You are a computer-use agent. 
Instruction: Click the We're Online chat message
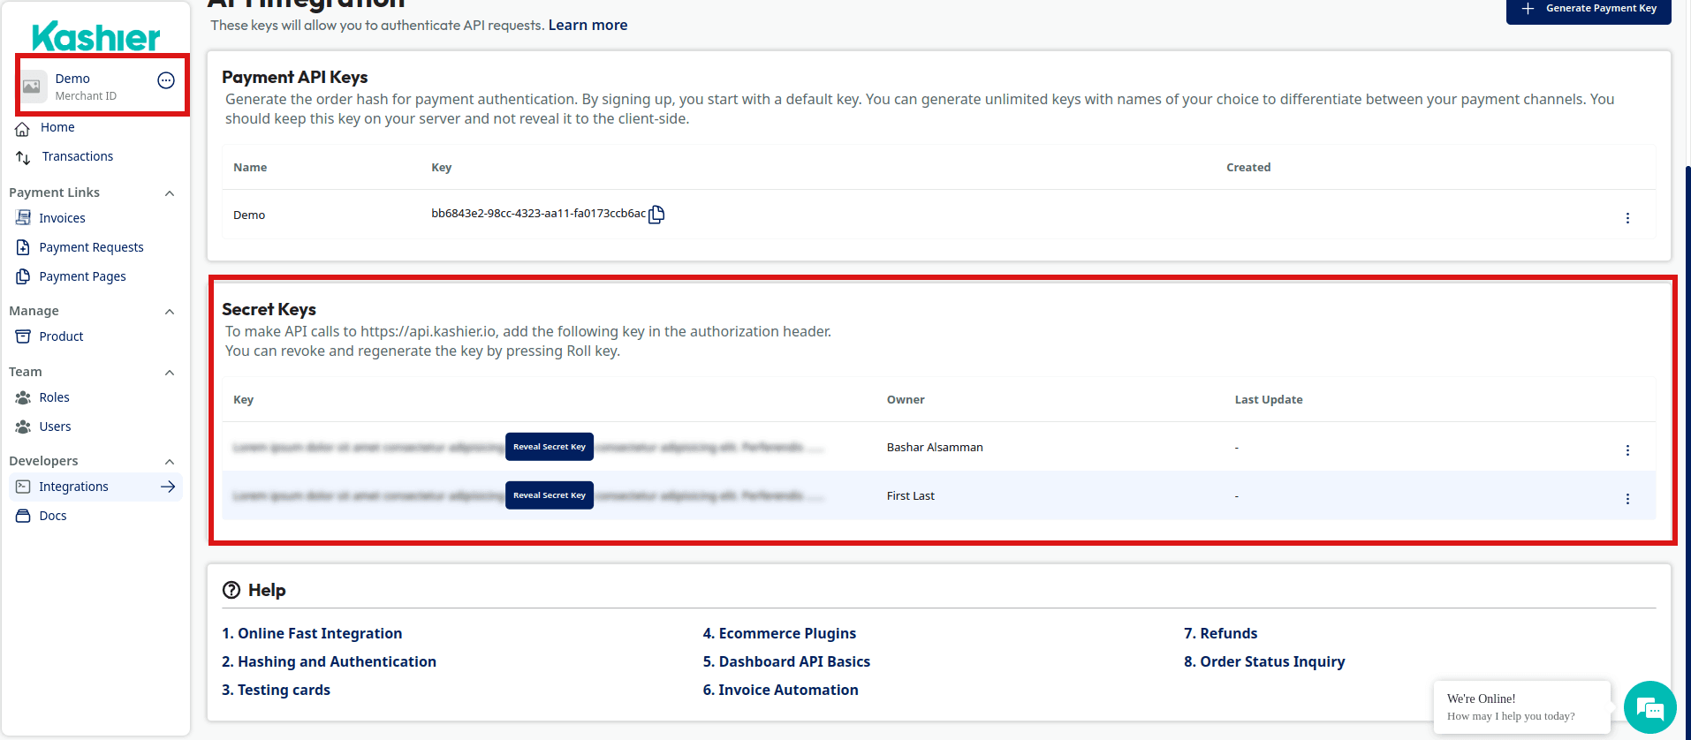(x=1521, y=706)
